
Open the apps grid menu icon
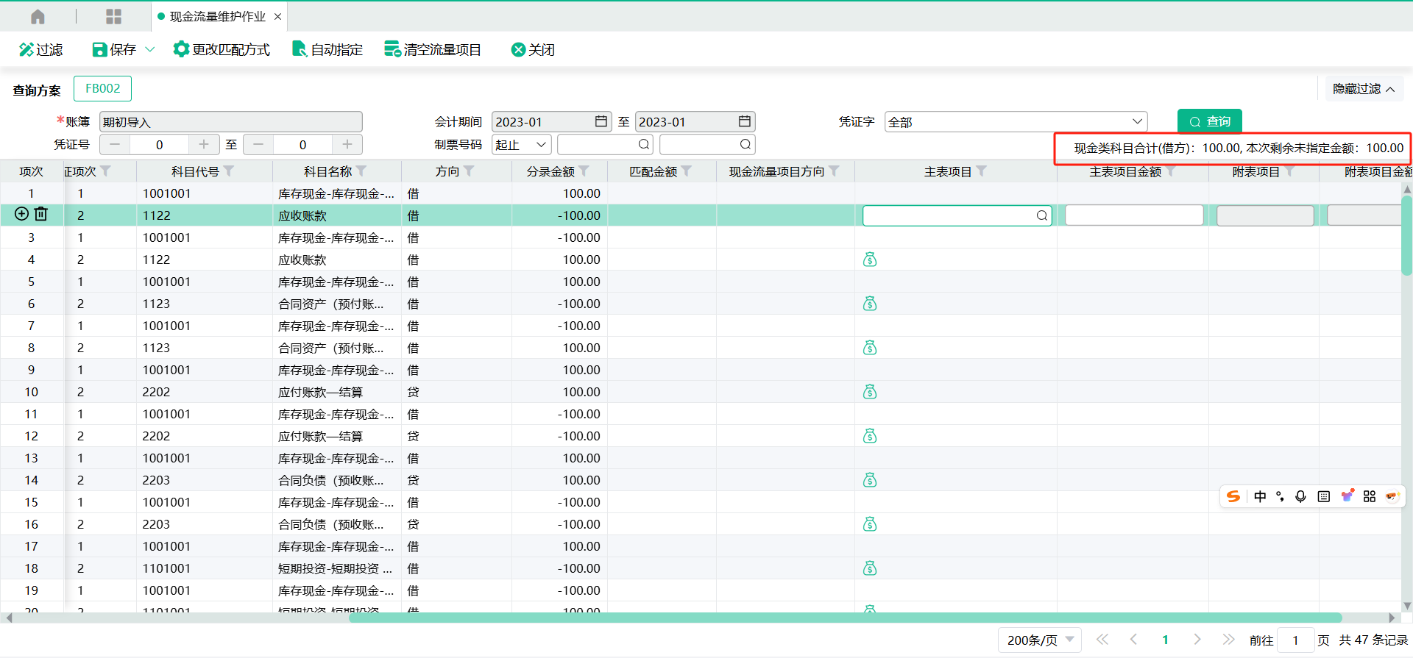tap(113, 16)
